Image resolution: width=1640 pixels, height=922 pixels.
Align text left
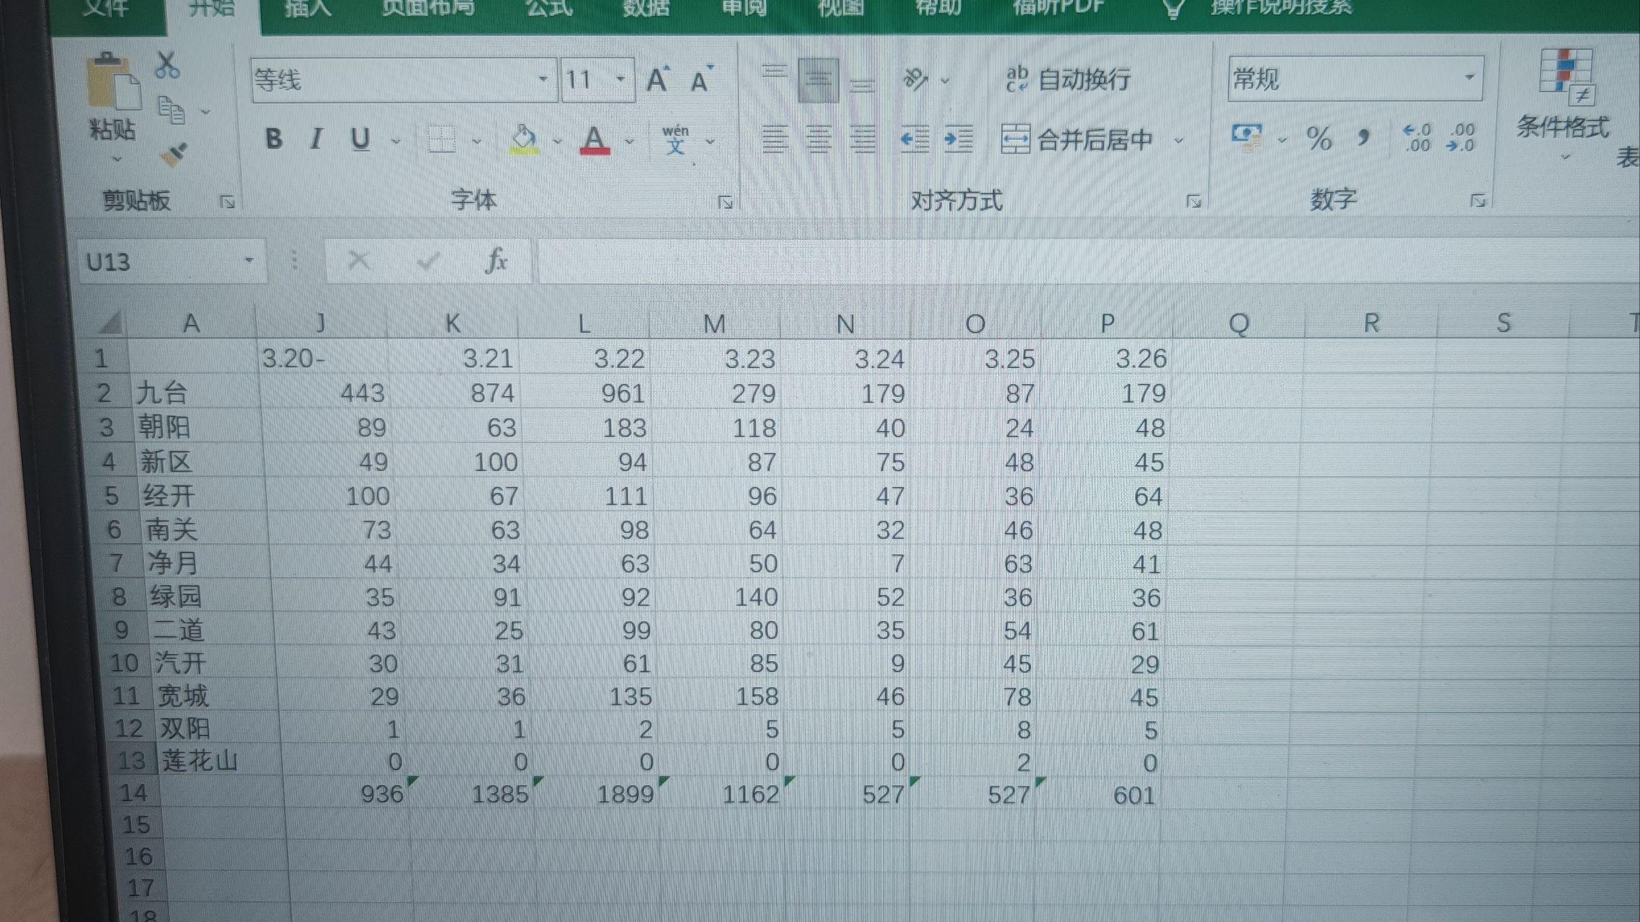point(775,139)
